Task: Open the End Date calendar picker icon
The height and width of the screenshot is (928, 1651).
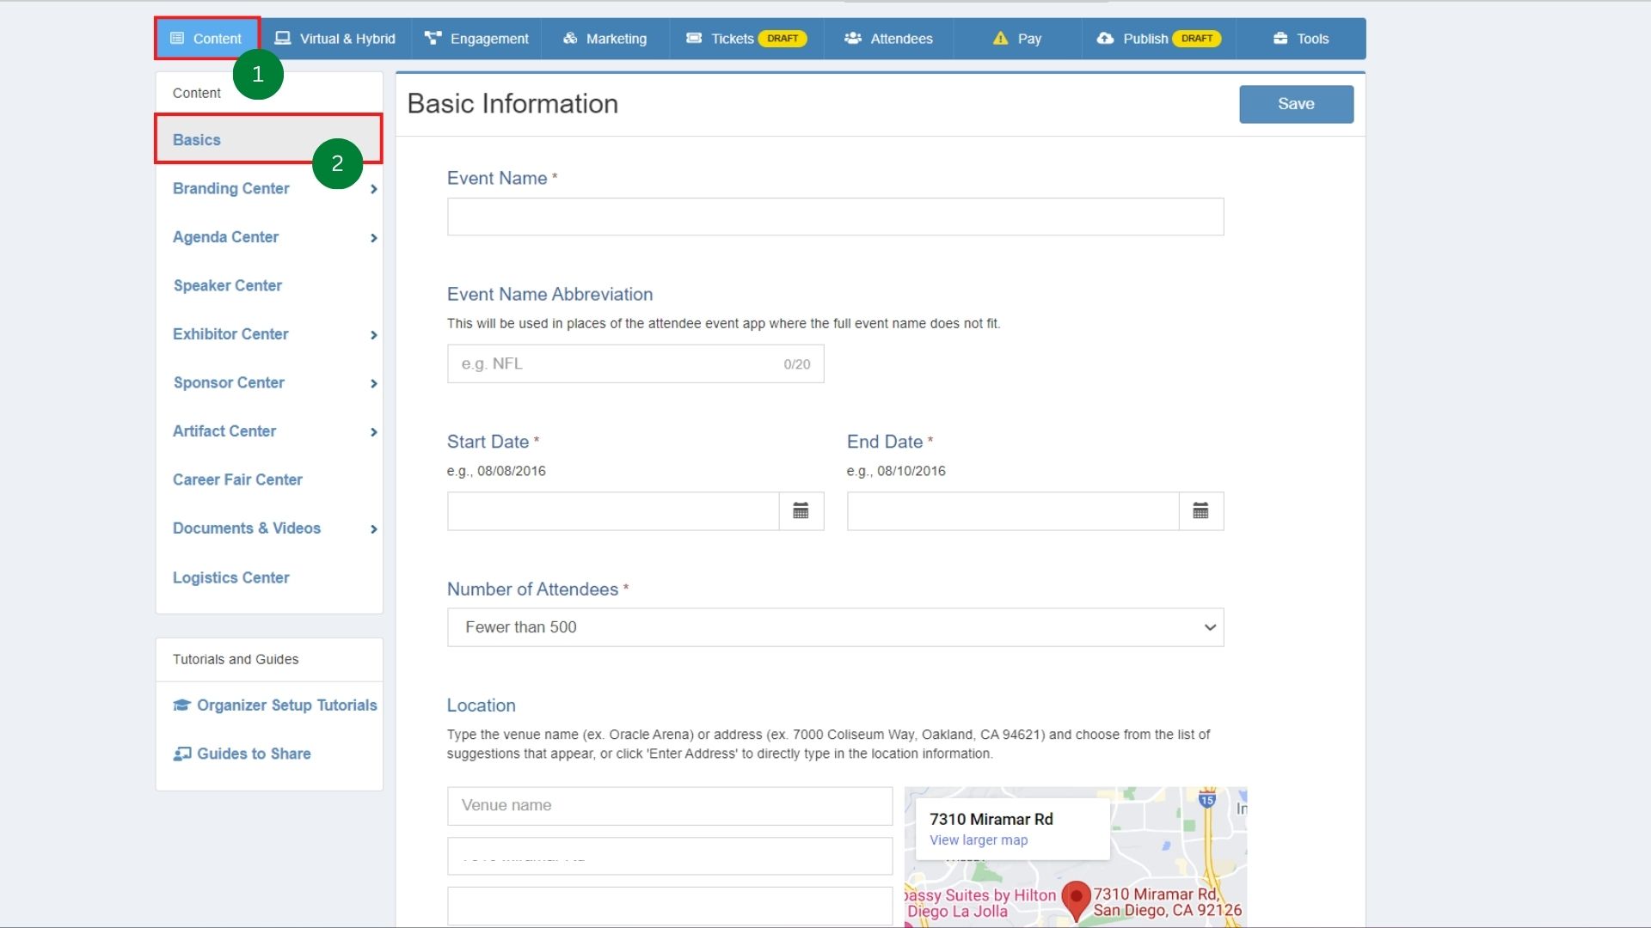Action: click(x=1200, y=511)
